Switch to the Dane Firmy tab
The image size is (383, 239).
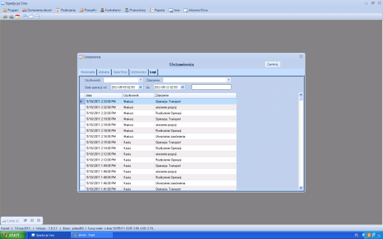[120, 72]
